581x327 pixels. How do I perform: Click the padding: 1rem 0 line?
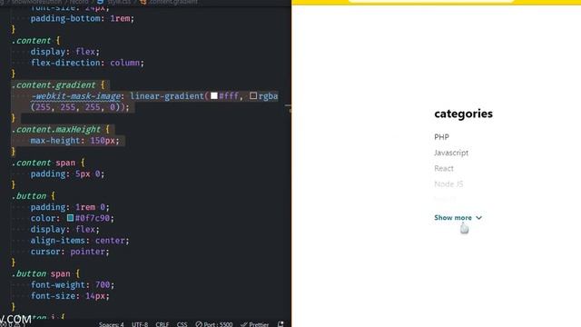(x=70, y=207)
